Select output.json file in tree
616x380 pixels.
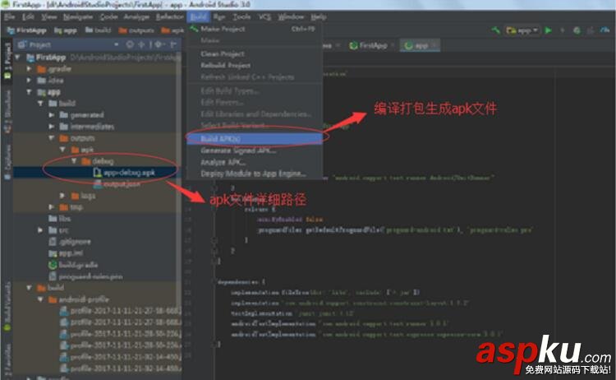click(117, 184)
